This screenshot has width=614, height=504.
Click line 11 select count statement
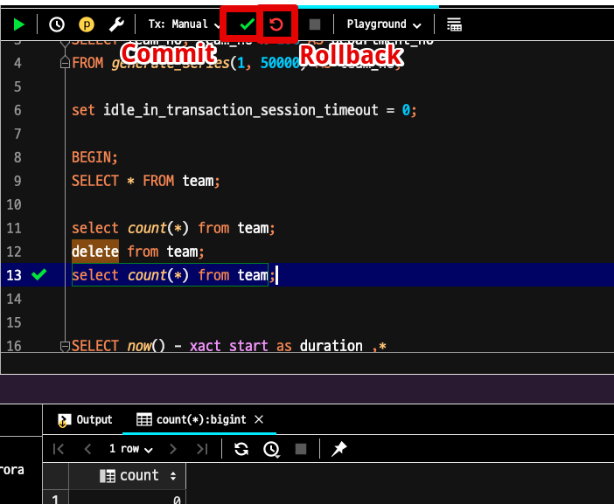pyautogui.click(x=173, y=228)
